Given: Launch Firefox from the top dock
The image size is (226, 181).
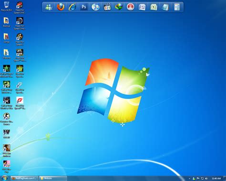Looking at the screenshot, I should 61,7.
